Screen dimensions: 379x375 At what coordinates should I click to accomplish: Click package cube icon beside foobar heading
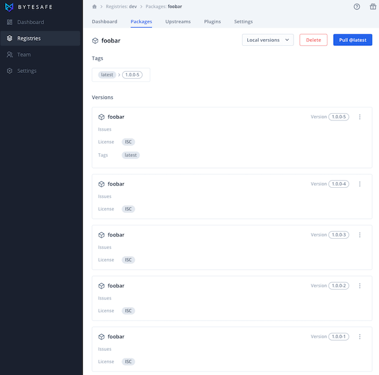point(95,41)
